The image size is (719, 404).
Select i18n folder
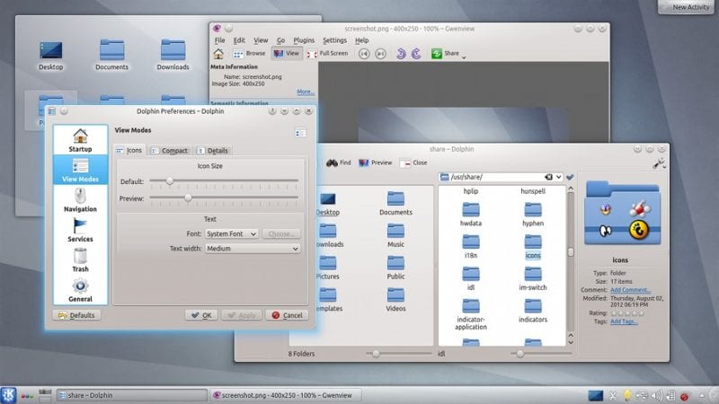coord(470,248)
